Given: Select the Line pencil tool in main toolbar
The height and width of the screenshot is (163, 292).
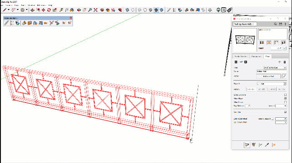Looking at the screenshot, I should pyautogui.click(x=5, y=10).
